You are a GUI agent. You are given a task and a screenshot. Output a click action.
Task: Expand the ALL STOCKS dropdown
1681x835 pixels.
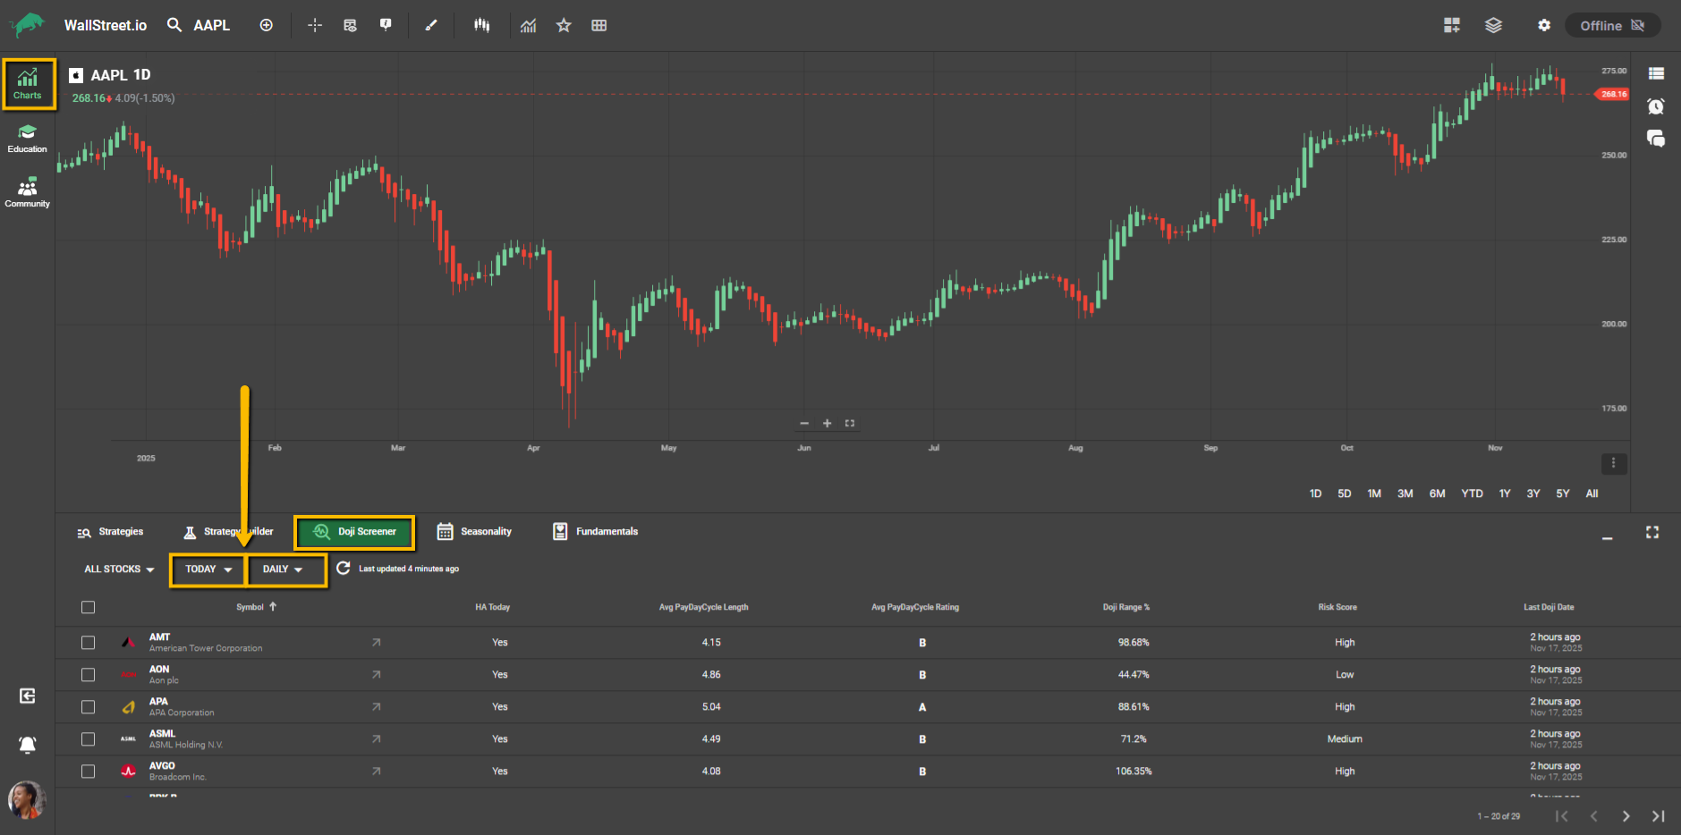click(x=119, y=569)
